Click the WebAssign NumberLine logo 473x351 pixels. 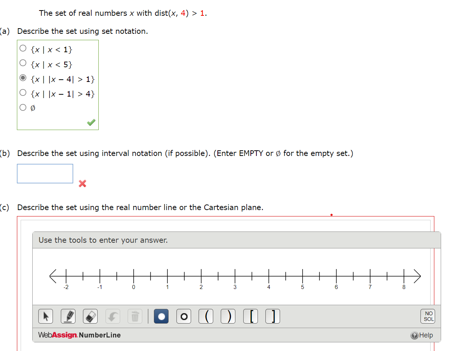point(79,335)
